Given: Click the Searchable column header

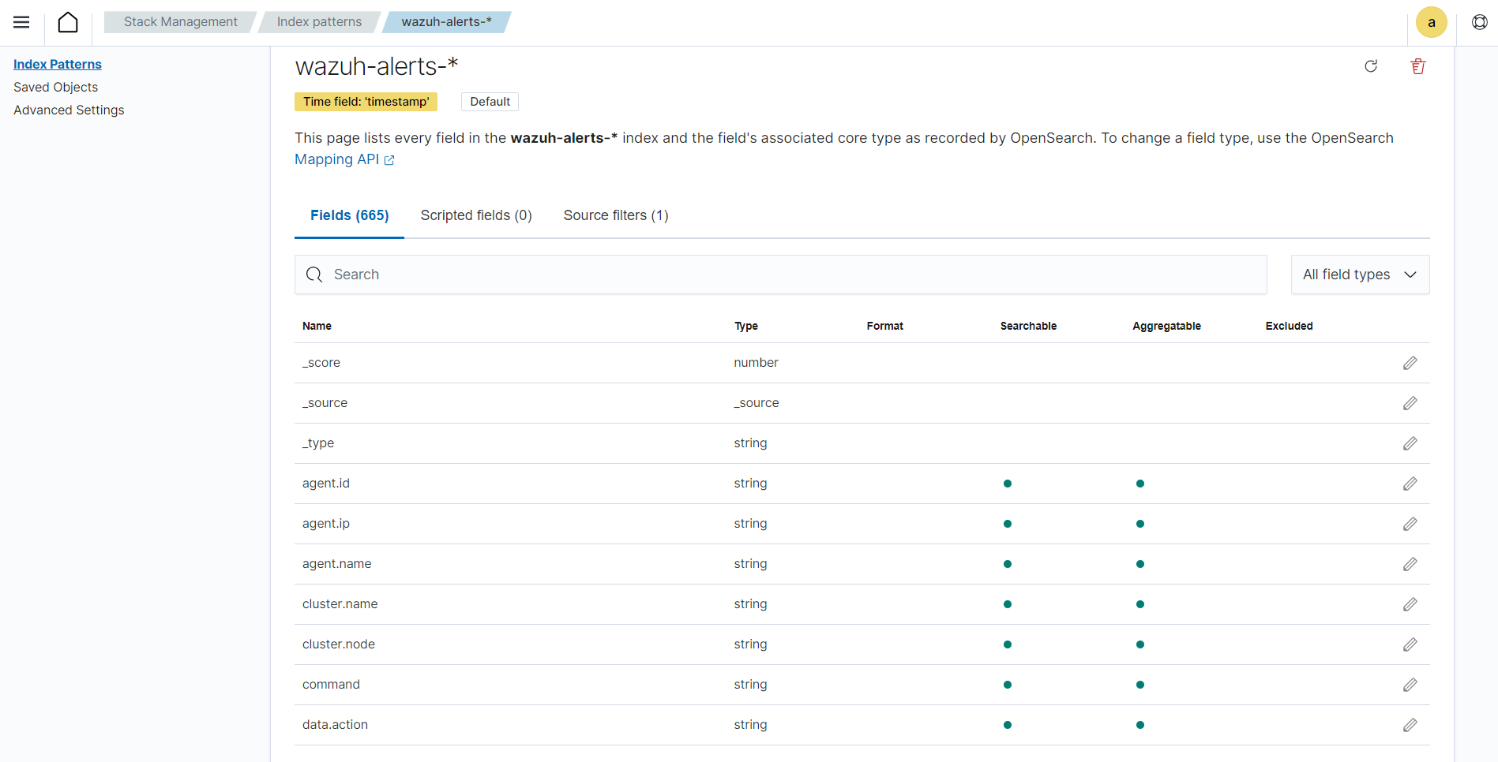Looking at the screenshot, I should (x=1028, y=326).
